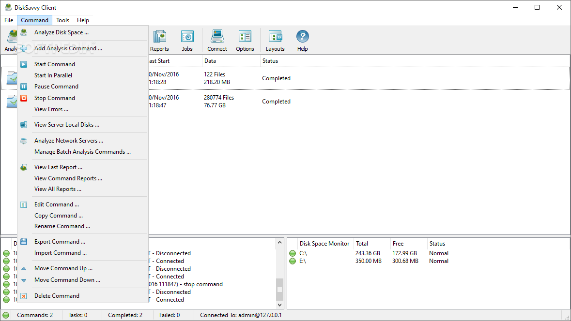Click Completed: 2 in status bar
This screenshot has height=321, width=571.
(x=125, y=315)
